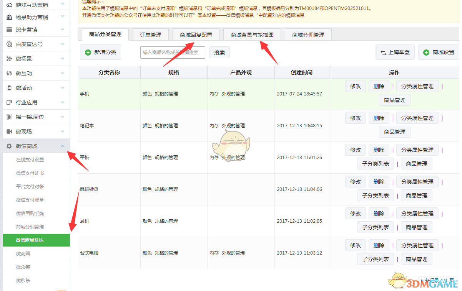This screenshot has width=462, height=291.
Task: Click the game controller icon beside 游戏互动营销
Action: point(8,5)
